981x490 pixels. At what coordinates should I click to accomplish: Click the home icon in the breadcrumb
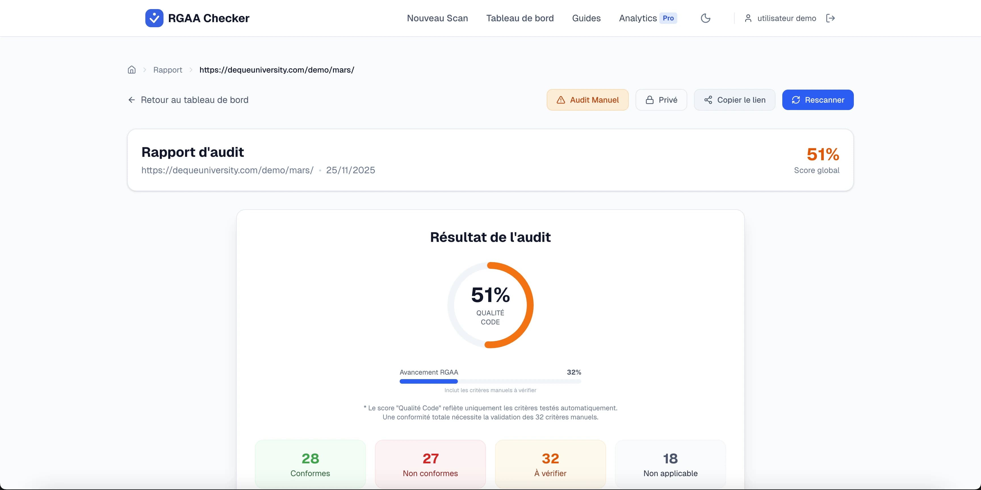pyautogui.click(x=131, y=70)
